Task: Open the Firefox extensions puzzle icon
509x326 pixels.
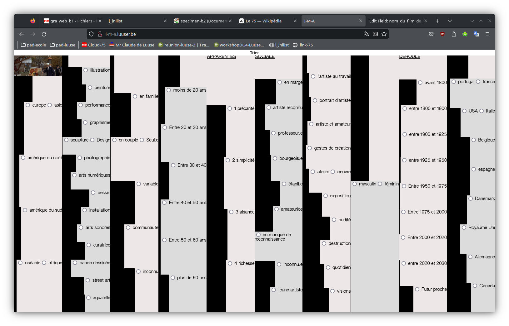Action: coord(454,34)
